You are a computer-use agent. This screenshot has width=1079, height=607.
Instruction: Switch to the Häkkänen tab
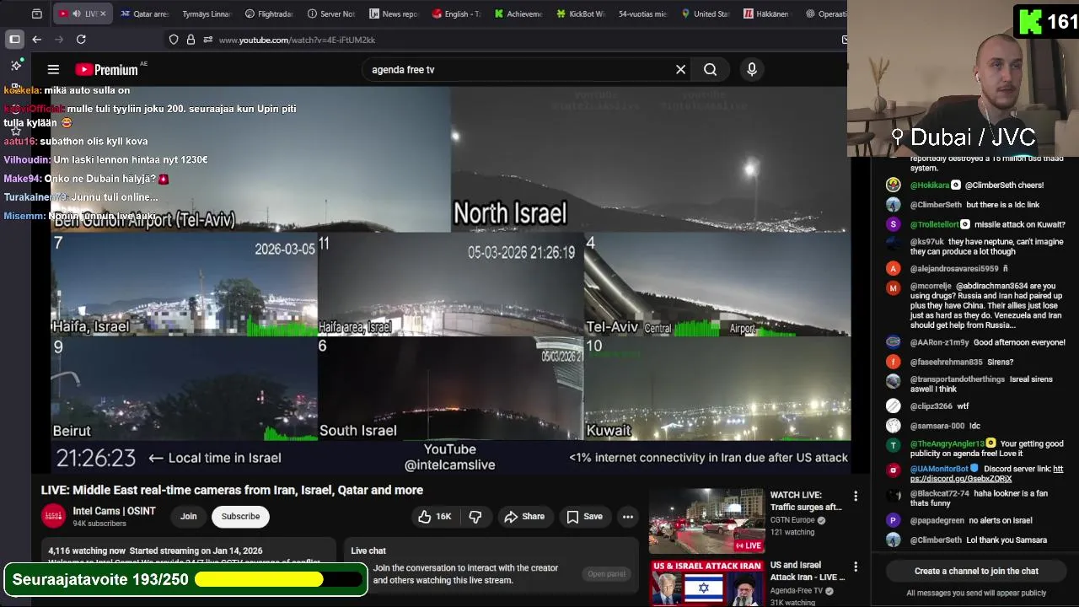pyautogui.click(x=768, y=13)
